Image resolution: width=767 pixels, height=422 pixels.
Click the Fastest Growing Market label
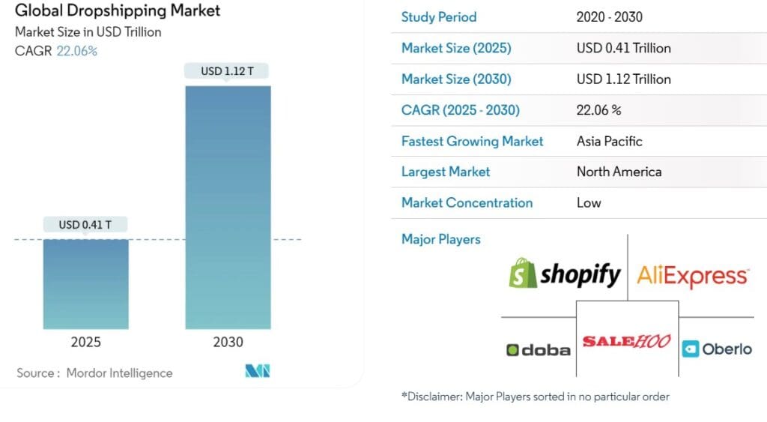pos(472,142)
